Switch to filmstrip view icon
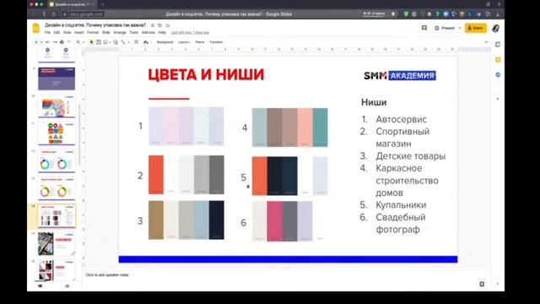540x304 pixels. pyautogui.click(x=40, y=285)
